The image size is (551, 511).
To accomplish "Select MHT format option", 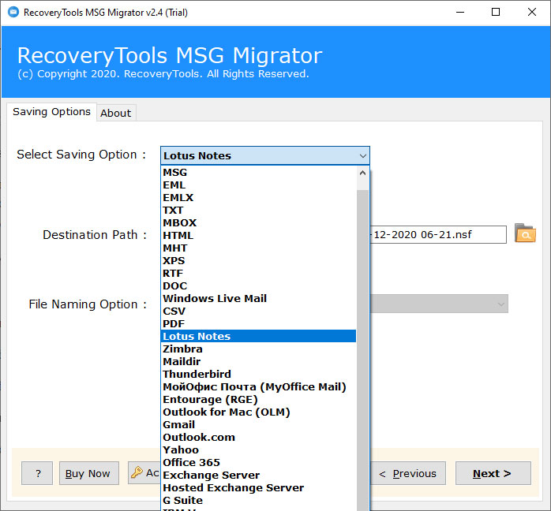I will pyautogui.click(x=258, y=248).
